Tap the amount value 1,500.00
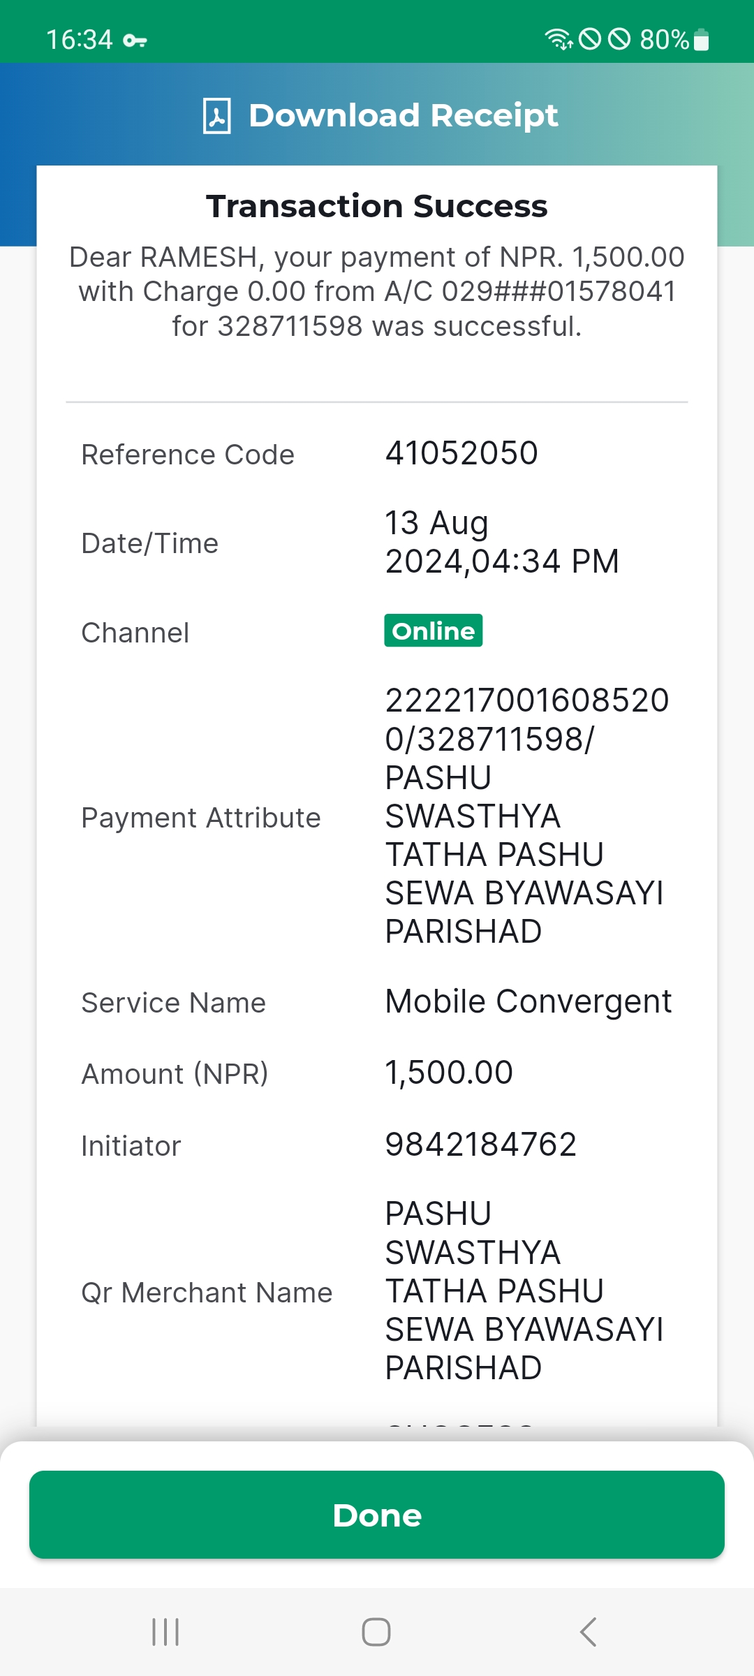754x1676 pixels. coord(449,1073)
